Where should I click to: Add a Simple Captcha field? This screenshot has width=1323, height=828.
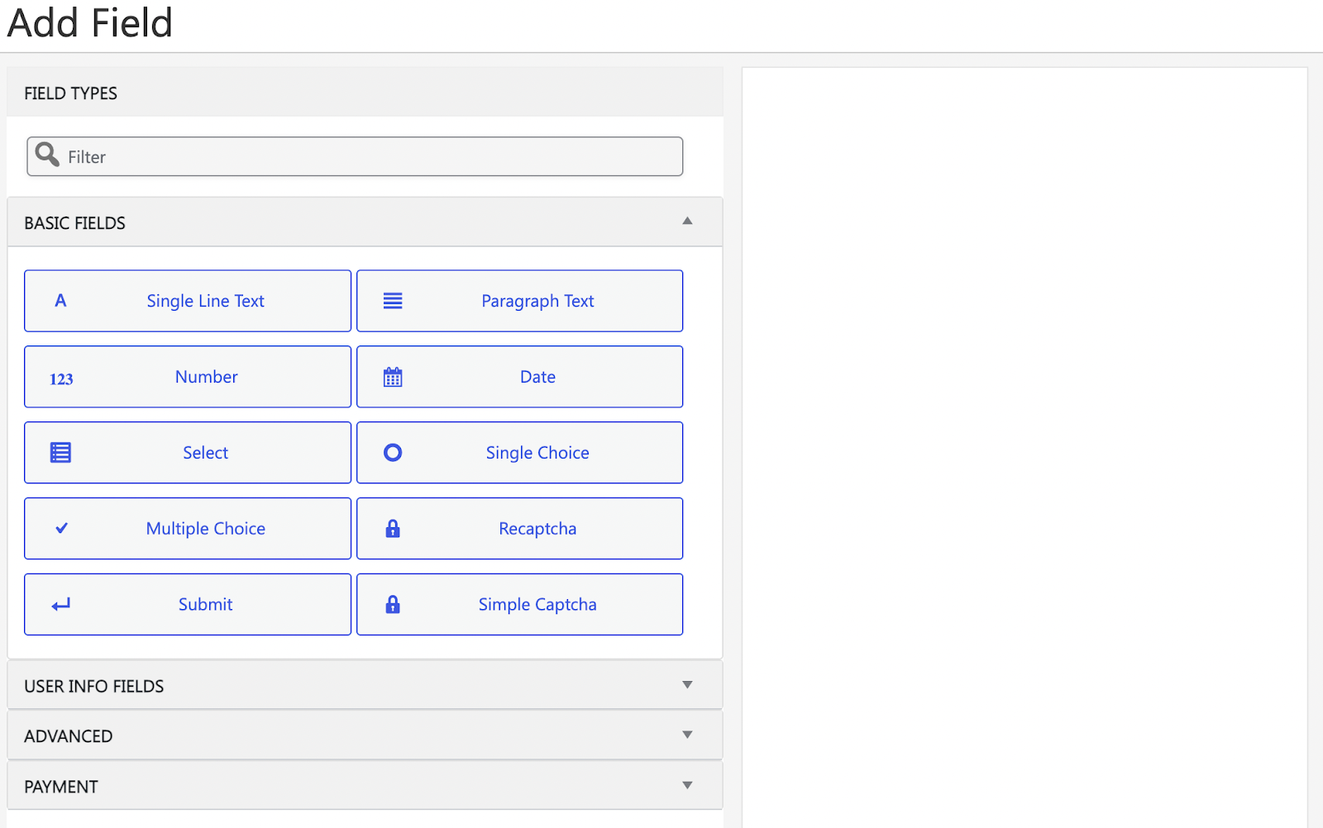pos(537,605)
